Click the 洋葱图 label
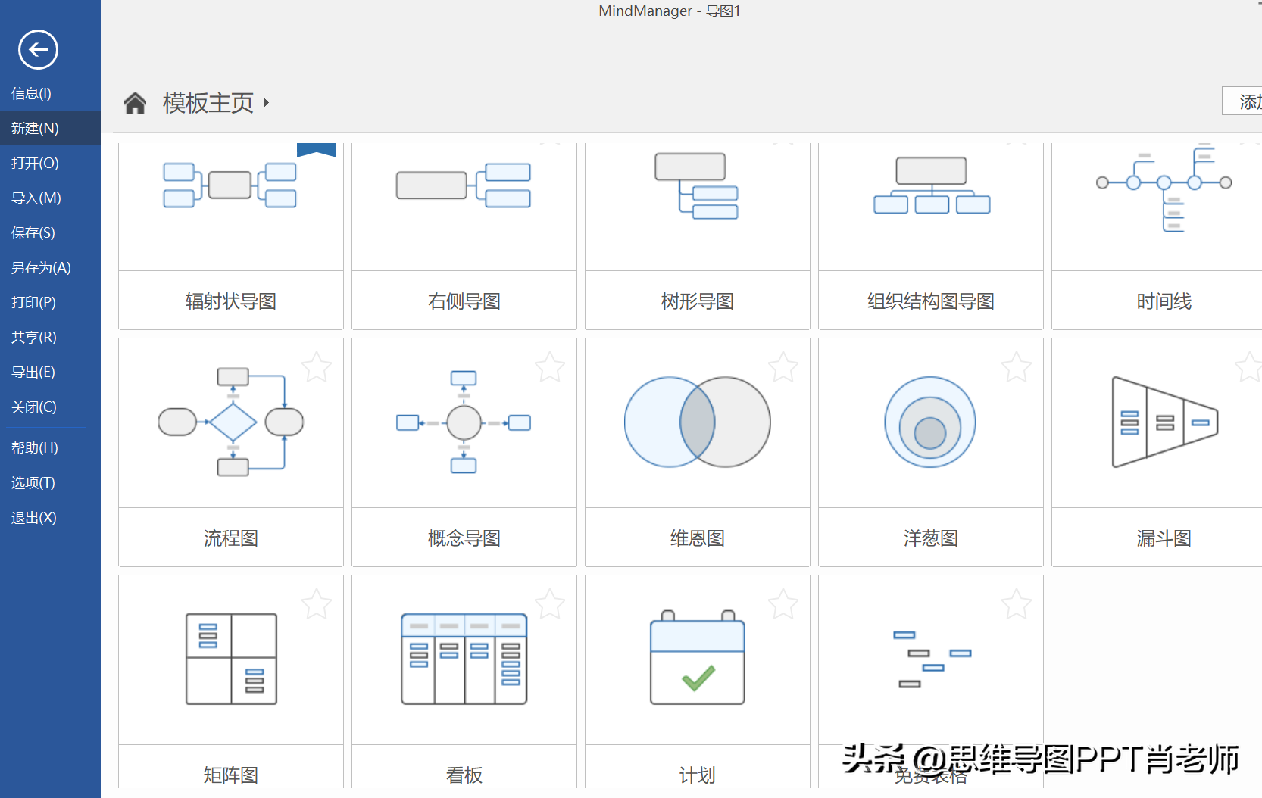The height and width of the screenshot is (798, 1262). [931, 538]
